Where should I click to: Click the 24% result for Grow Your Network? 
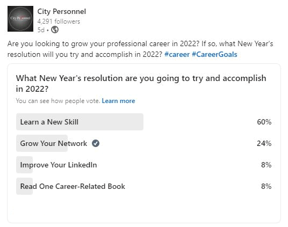pos(264,143)
